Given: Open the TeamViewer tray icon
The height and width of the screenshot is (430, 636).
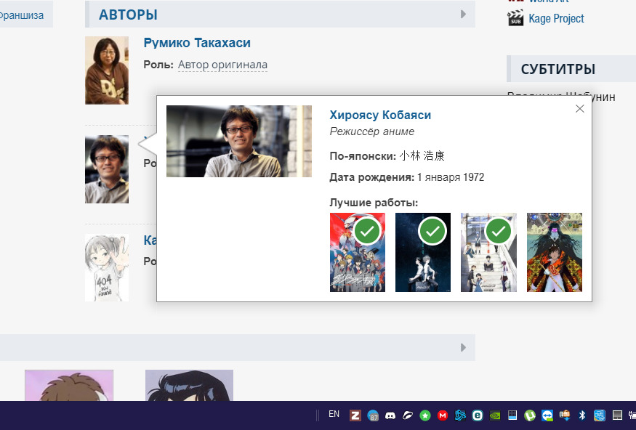Looking at the screenshot, I should pyautogui.click(x=547, y=415).
